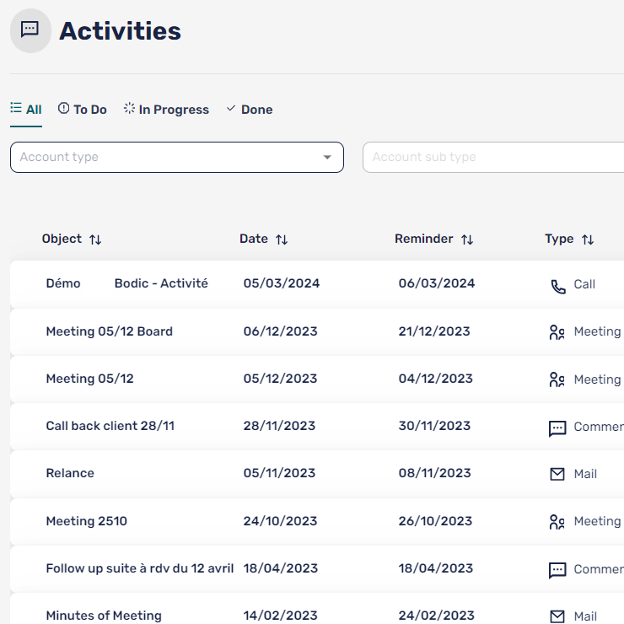Open the Meeting 05/12 activity
Viewport: 624px width, 624px height.
[89, 379]
